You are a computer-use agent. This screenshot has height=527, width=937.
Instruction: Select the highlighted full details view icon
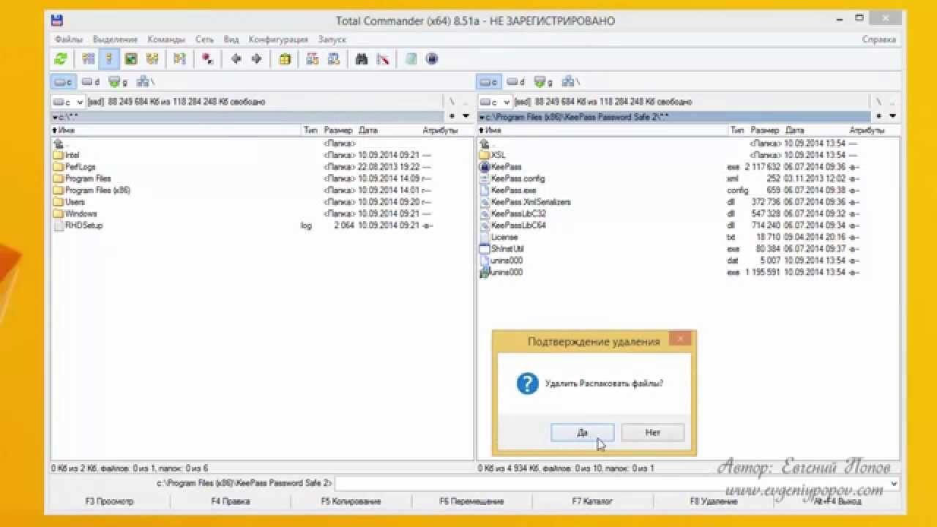point(109,59)
